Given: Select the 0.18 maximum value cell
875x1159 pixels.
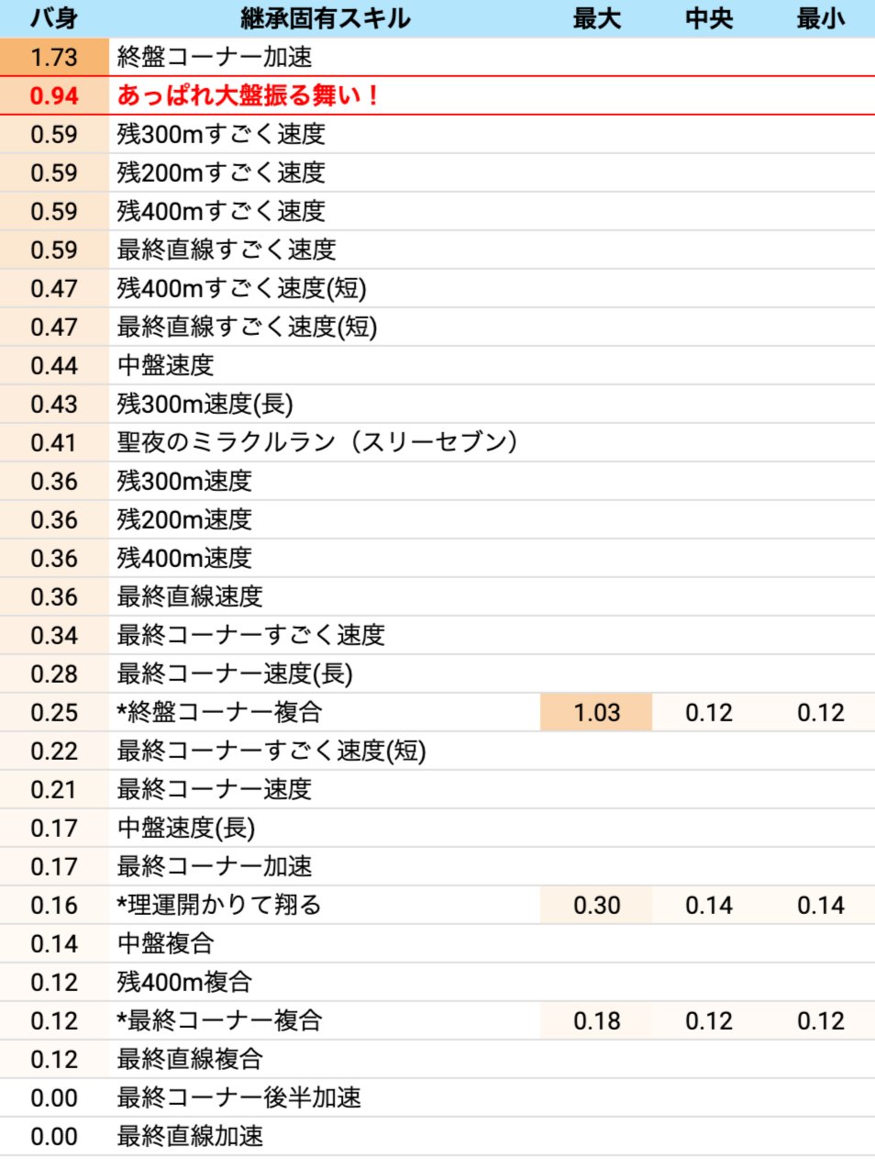Looking at the screenshot, I should click(x=596, y=1020).
